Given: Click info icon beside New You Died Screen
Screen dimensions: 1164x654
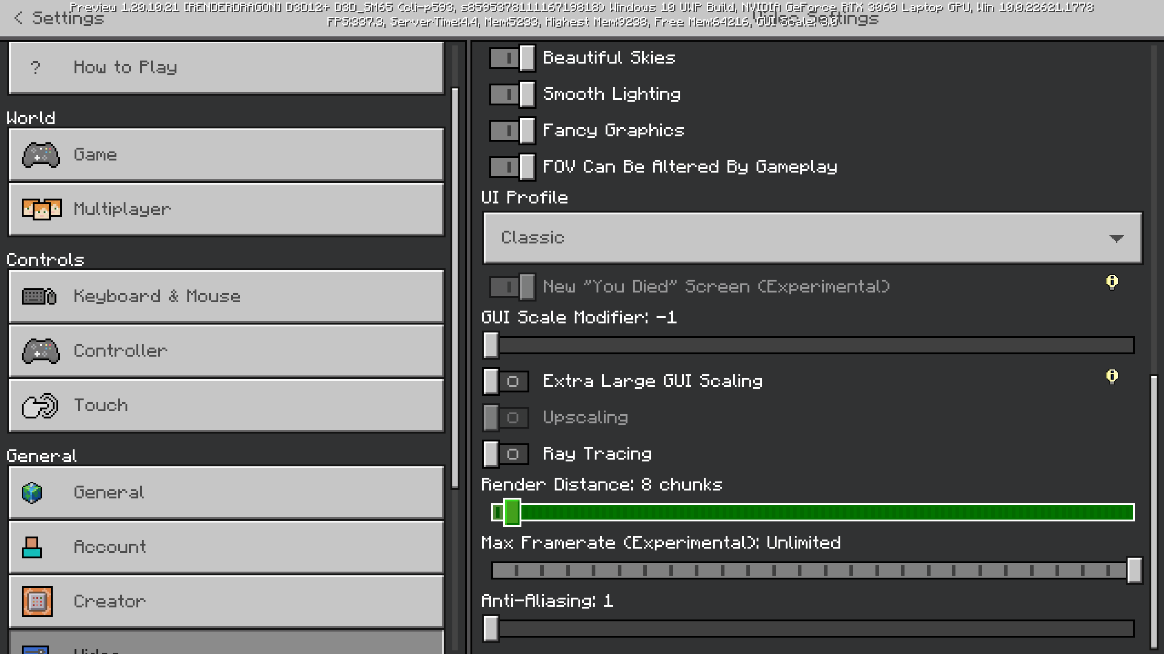Looking at the screenshot, I should [x=1111, y=282].
